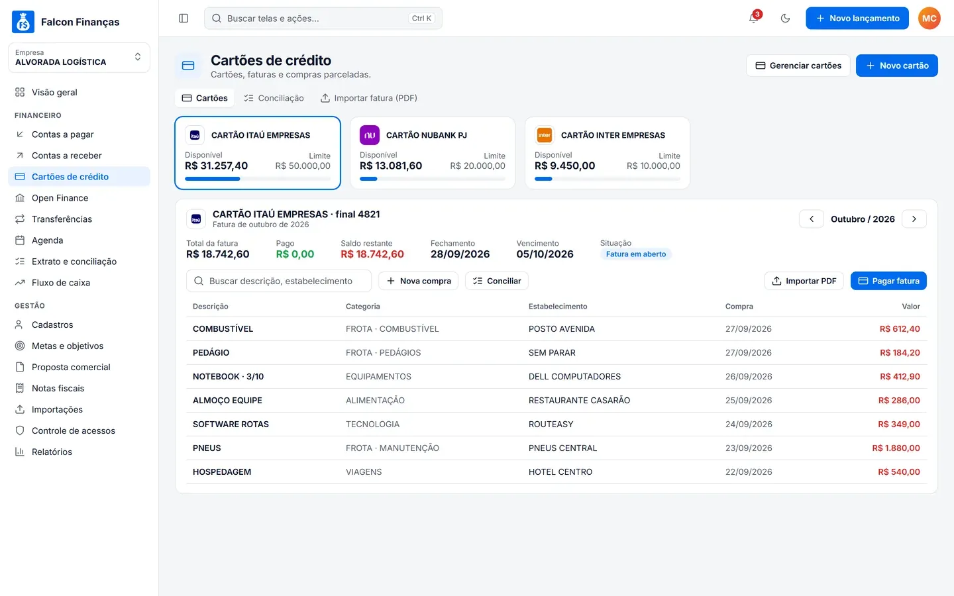Screen dimensions: 954x596
Task: Click the Falcon Finanças logo icon
Action: 23,22
